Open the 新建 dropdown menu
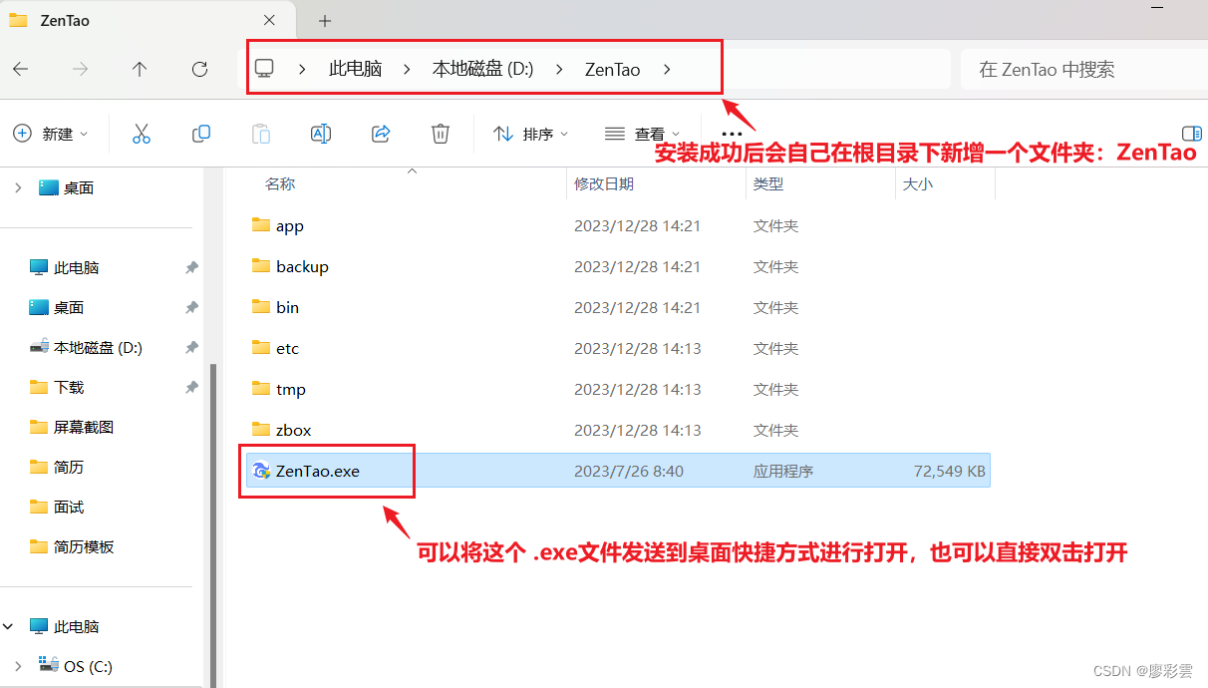The width and height of the screenshot is (1208, 688). 50,134
